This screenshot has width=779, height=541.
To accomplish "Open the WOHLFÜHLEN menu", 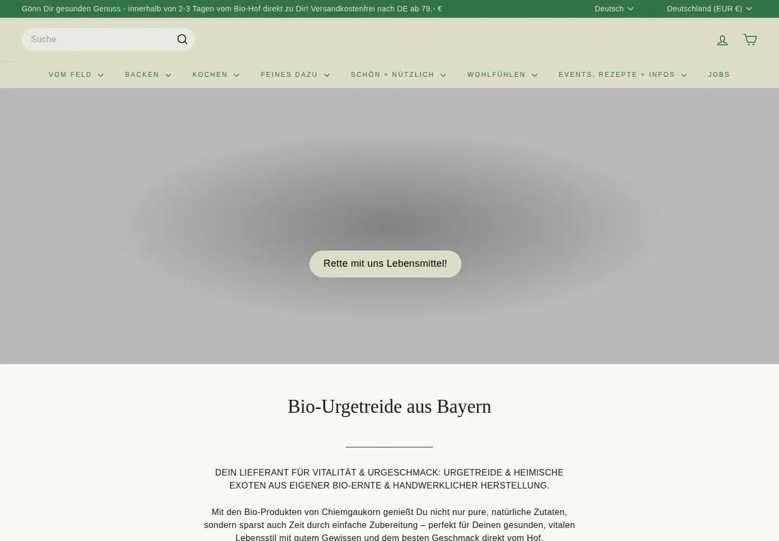I will [x=502, y=75].
